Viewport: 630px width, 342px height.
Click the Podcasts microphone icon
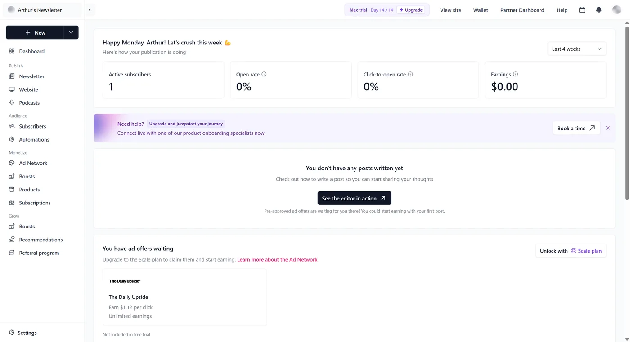click(x=12, y=102)
